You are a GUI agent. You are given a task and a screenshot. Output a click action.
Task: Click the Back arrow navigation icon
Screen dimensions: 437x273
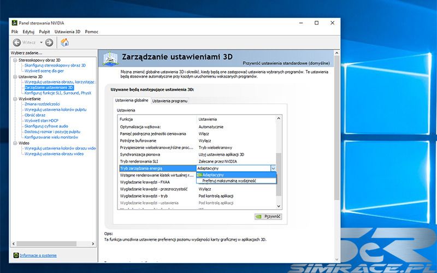[17, 42]
